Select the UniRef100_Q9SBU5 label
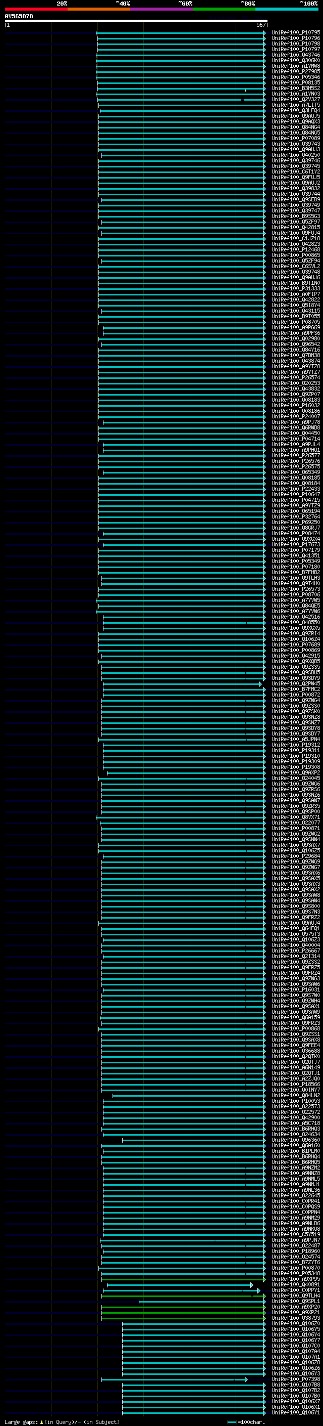The image size is (323, 1426). pos(295,672)
